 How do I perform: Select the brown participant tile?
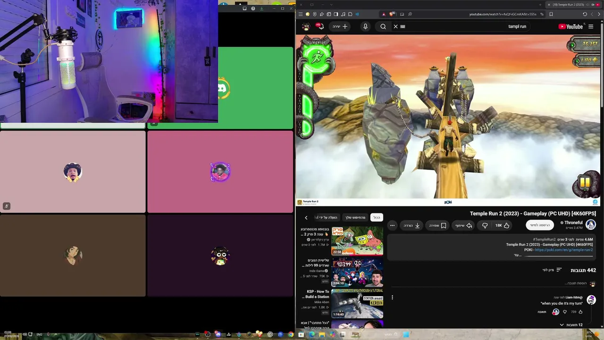pos(73,256)
